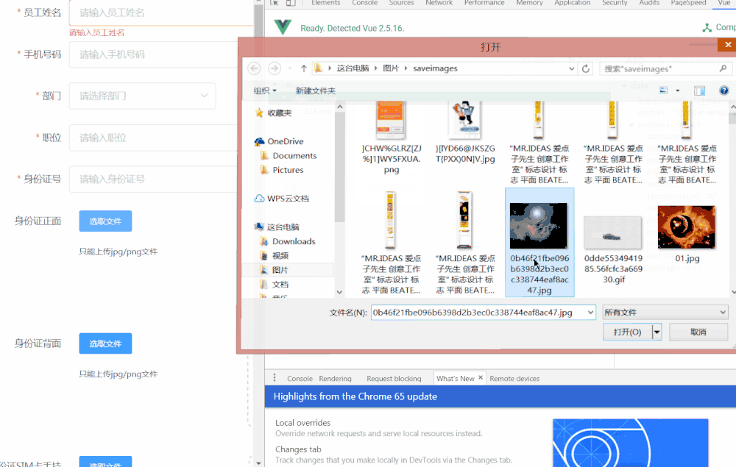Click the Forward arrow in file dialog

pos(275,68)
